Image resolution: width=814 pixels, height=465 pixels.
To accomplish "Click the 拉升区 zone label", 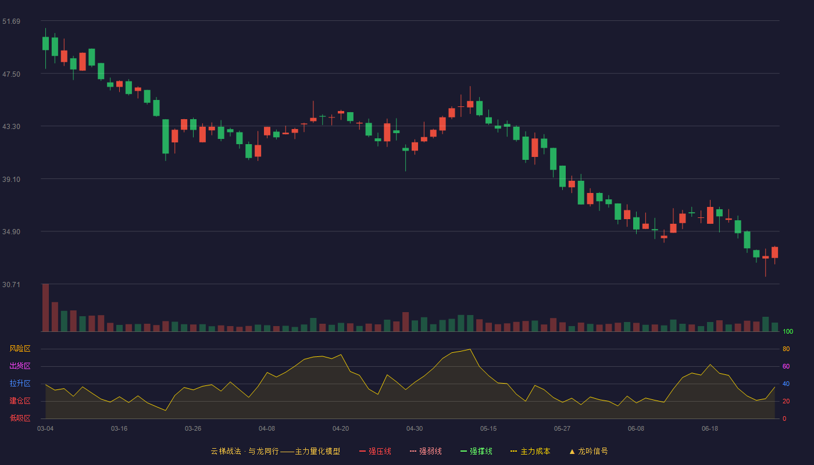I will [x=20, y=384].
